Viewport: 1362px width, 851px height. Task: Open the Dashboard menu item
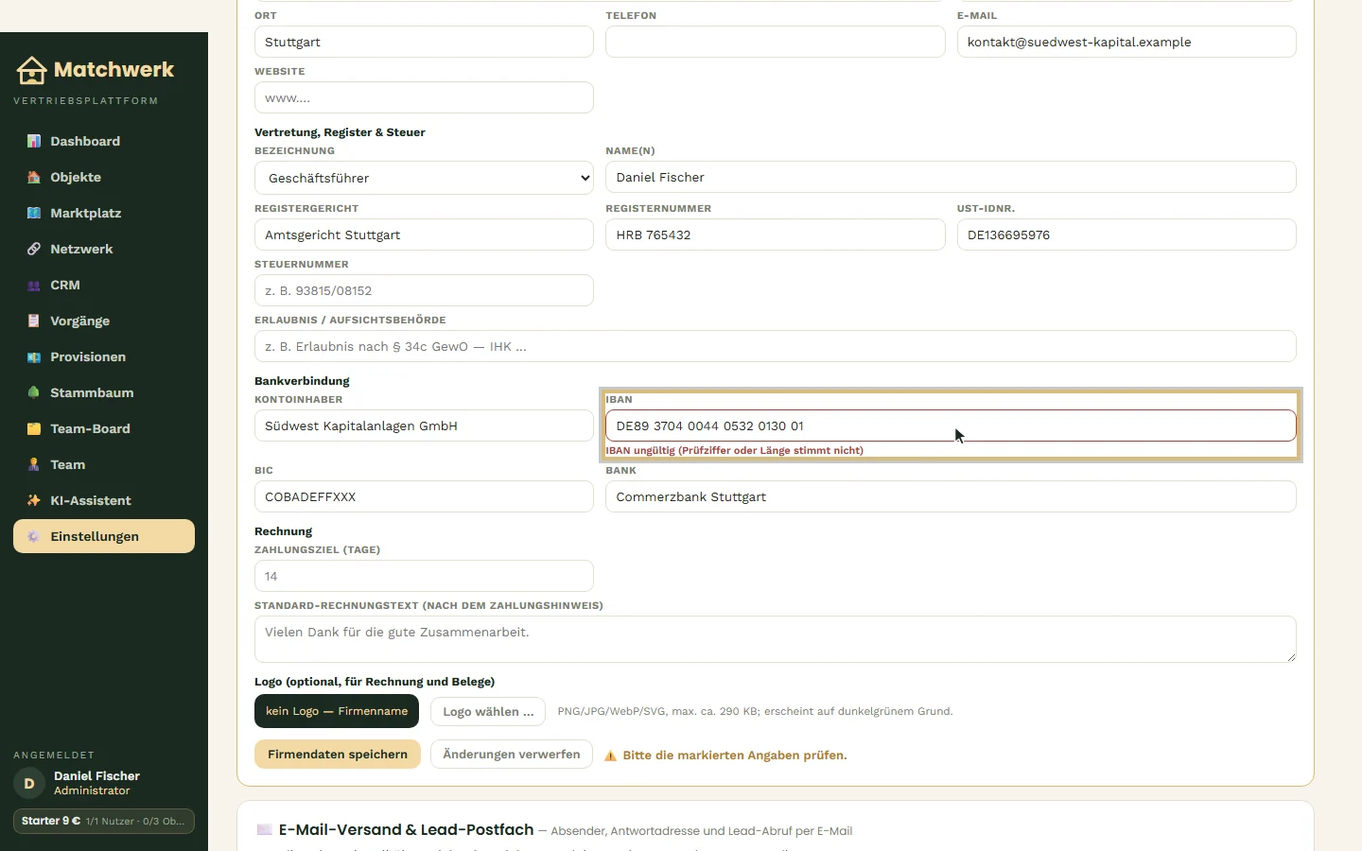pos(104,141)
